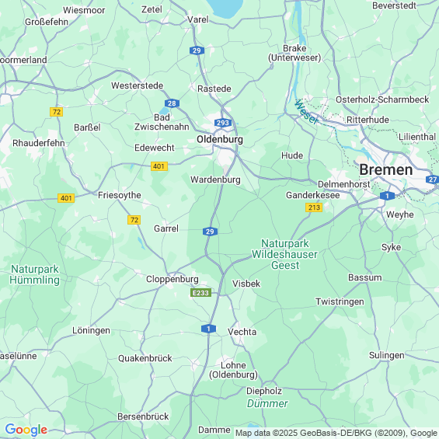Click the yellow 72 shield near Garrel
439x439 pixels.
(x=134, y=220)
